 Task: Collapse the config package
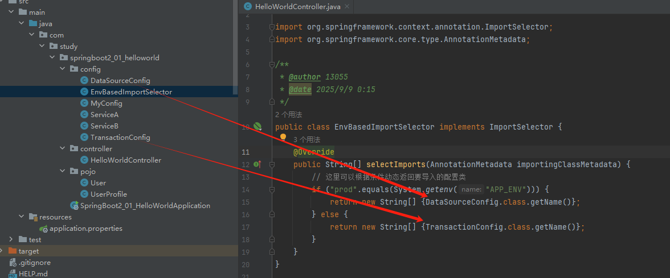63,69
